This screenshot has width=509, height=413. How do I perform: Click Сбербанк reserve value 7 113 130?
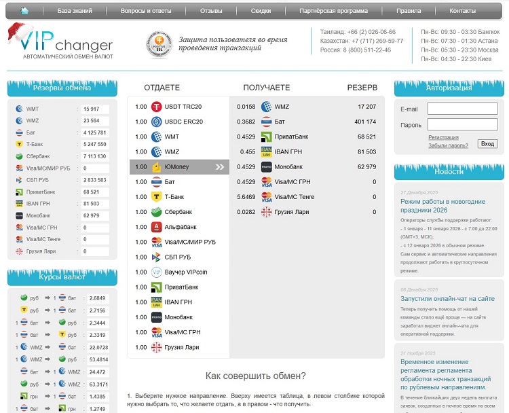(95, 156)
